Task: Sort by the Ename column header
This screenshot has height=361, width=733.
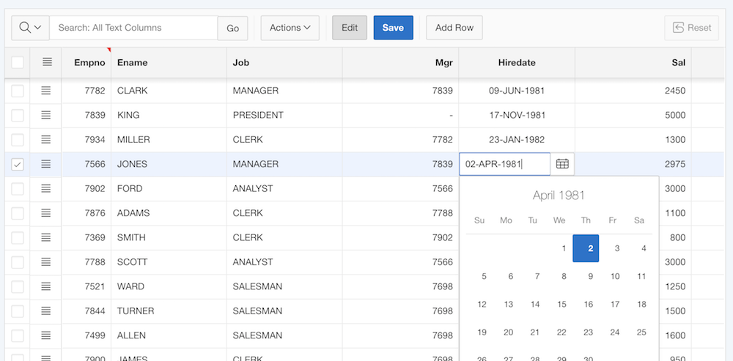Action: (x=133, y=63)
